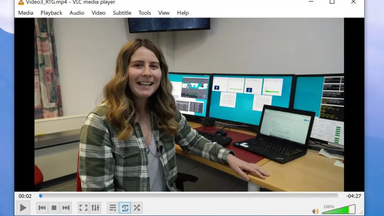Open the playlist view
Image resolution: width=384 pixels, height=216 pixels.
tap(113, 208)
